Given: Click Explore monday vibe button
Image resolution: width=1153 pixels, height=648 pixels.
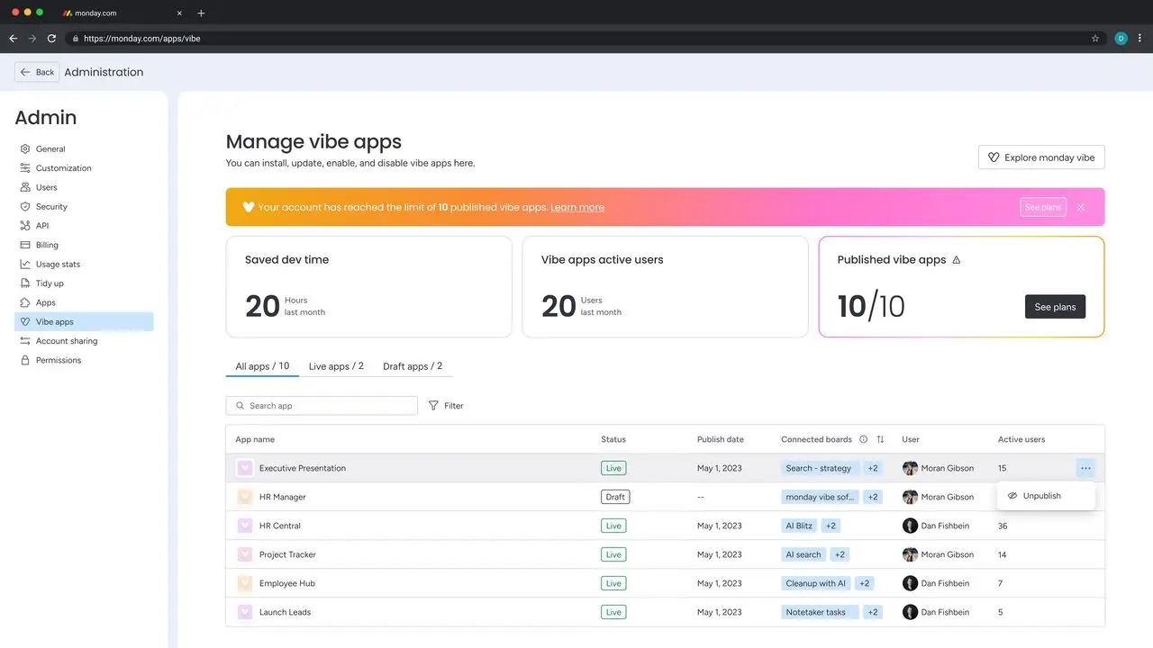Looking at the screenshot, I should (1041, 157).
